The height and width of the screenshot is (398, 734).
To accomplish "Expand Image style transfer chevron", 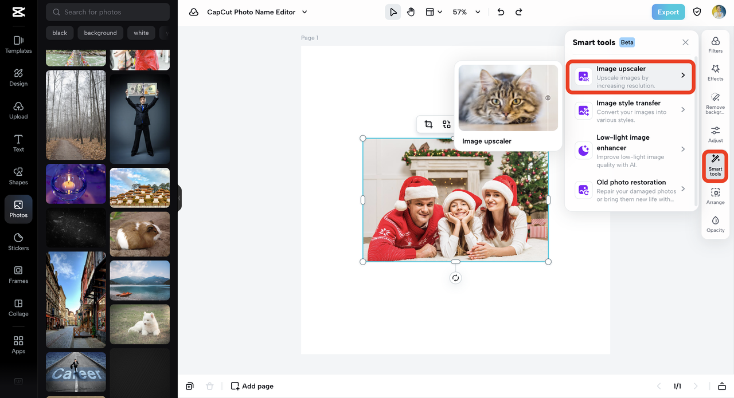I will click(x=683, y=109).
